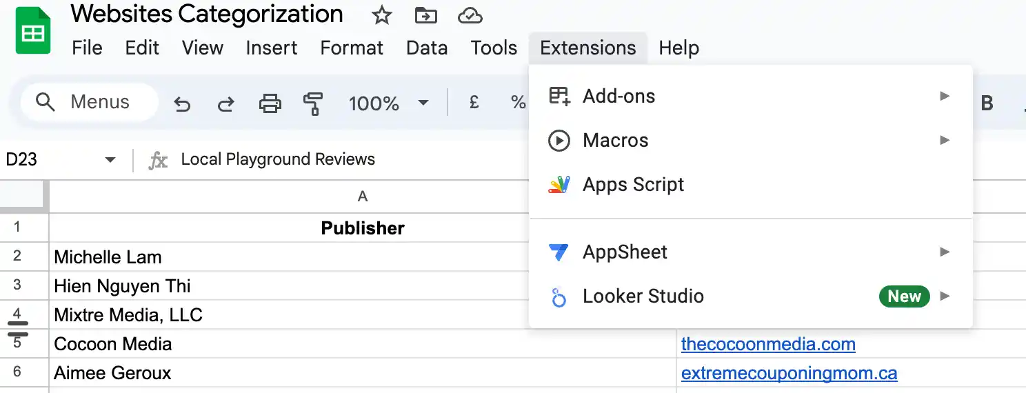Screen dimensions: 1026x393
Task: Click the AppSheet blue icon
Action: (x=559, y=252)
